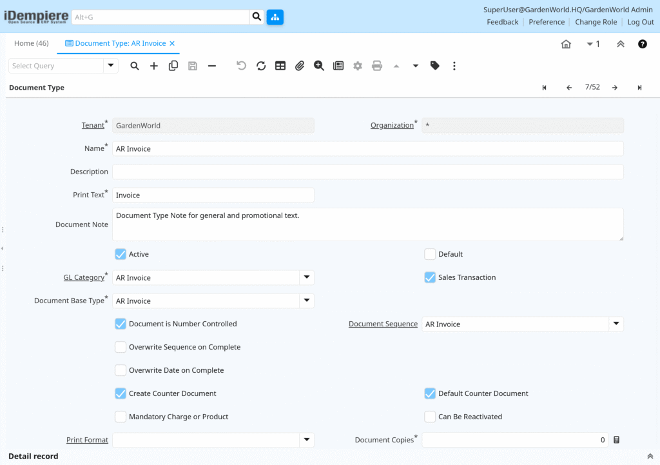
Task: Collapse header with double chevron icon
Action: [621, 44]
